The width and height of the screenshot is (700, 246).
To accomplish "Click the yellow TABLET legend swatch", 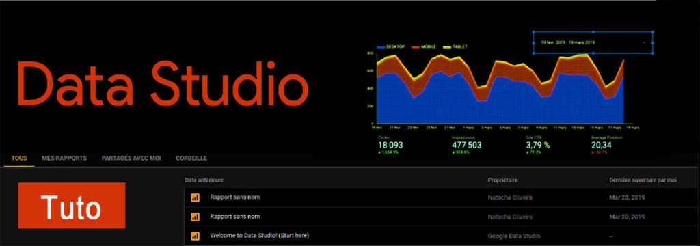I will (x=446, y=47).
